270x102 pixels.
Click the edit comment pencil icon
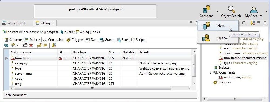tap(39, 45)
